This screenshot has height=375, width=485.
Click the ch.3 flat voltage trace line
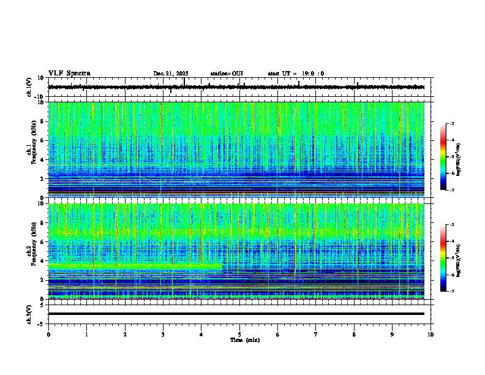click(236, 314)
